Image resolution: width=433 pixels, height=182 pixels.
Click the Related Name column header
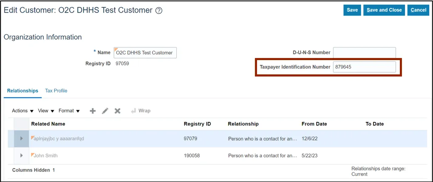(48, 124)
